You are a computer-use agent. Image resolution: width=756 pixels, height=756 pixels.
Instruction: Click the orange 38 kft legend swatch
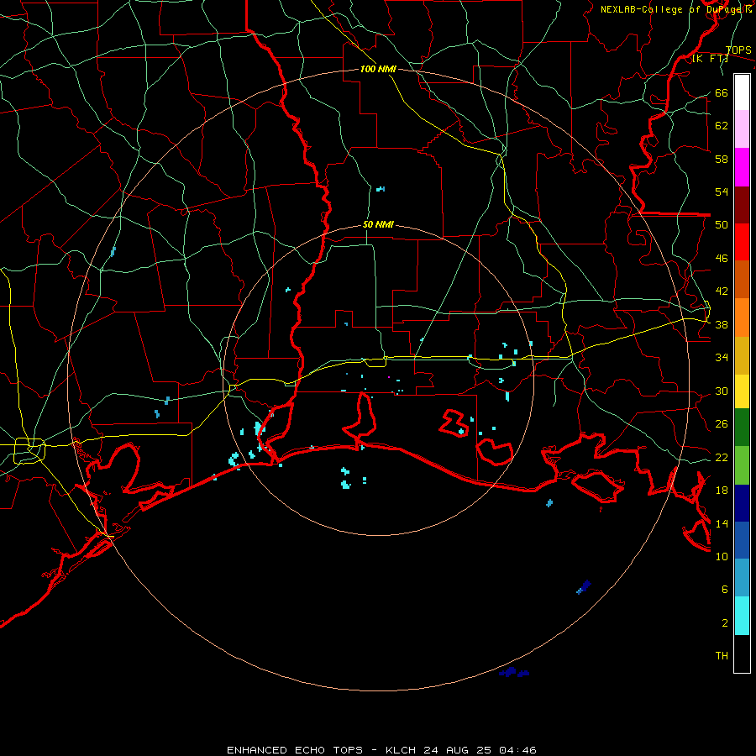point(742,318)
